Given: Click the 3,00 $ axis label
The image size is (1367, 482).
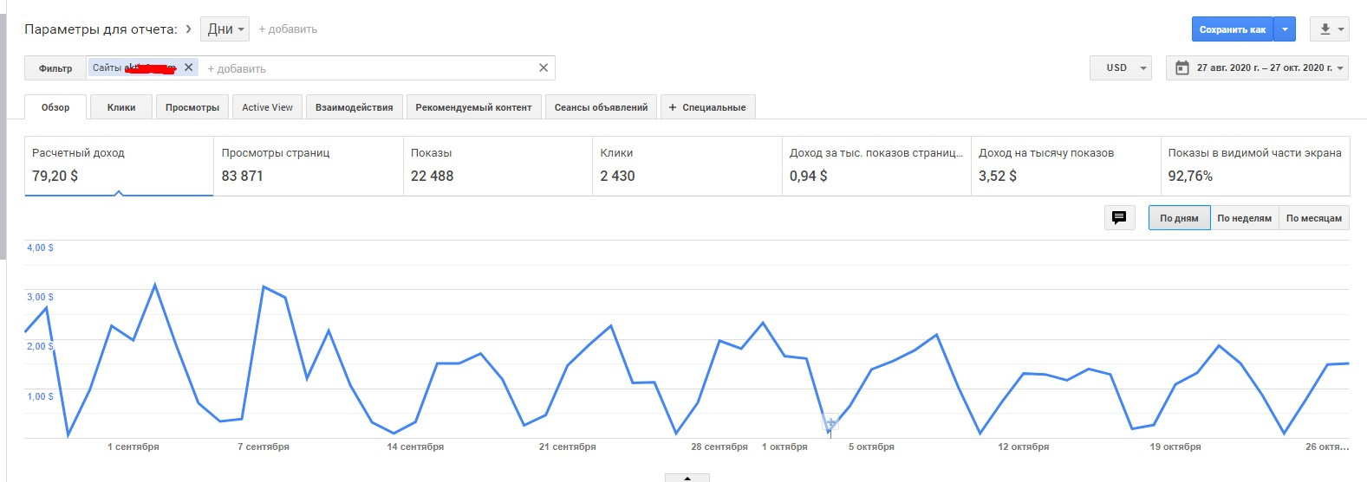Looking at the screenshot, I should pyautogui.click(x=40, y=297).
